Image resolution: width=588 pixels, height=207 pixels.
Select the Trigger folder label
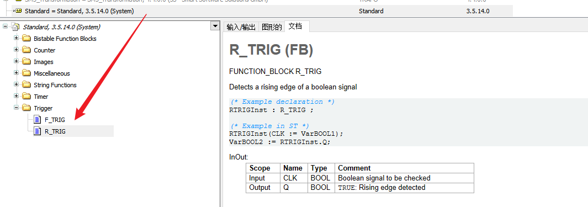coord(43,108)
